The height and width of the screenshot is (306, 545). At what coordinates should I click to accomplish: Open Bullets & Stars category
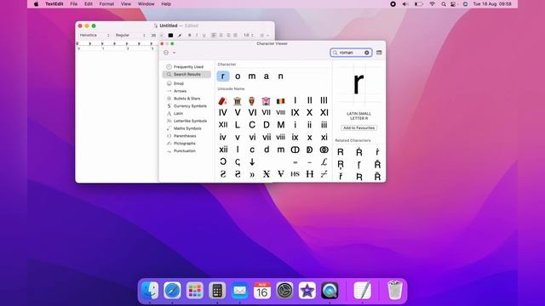point(186,99)
